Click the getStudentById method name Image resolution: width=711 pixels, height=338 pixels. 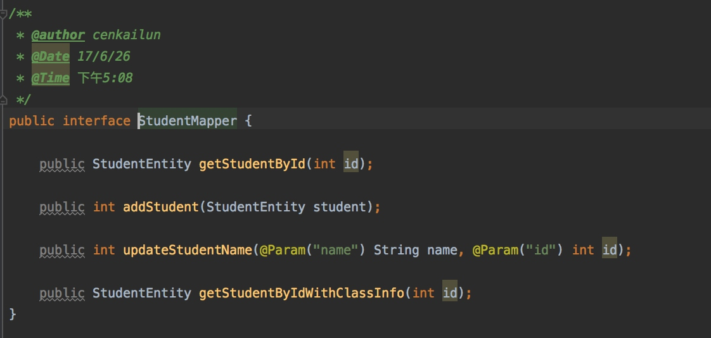click(252, 164)
